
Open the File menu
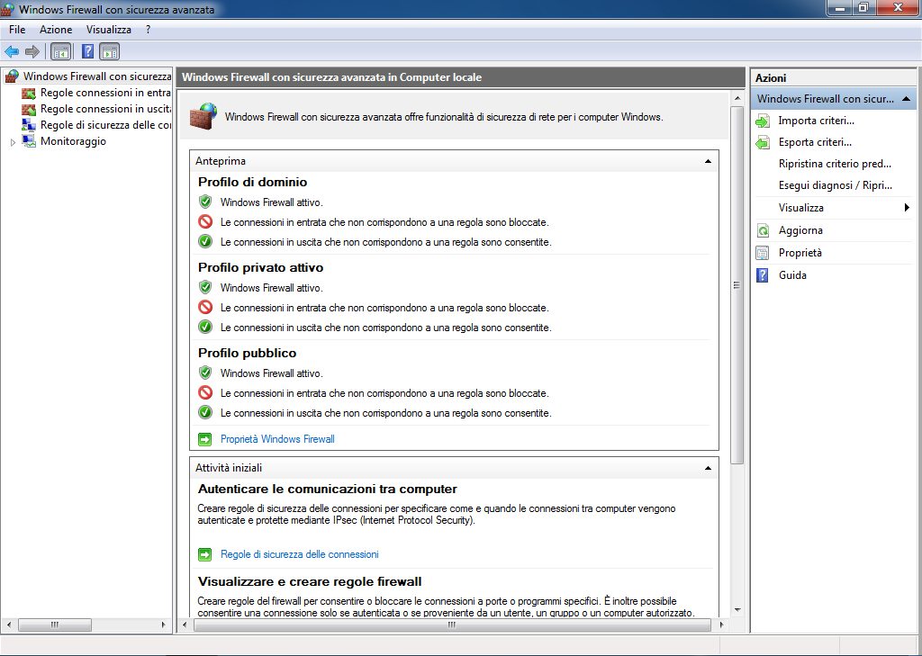pos(17,30)
